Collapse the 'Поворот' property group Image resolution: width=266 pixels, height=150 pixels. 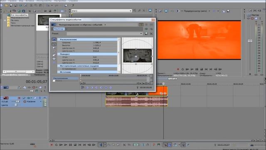87,54
